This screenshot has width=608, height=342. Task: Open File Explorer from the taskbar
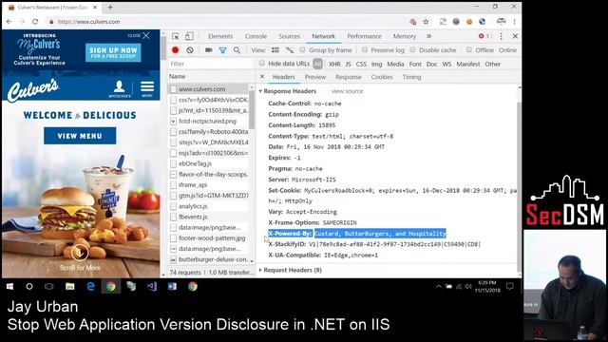(x=69, y=287)
